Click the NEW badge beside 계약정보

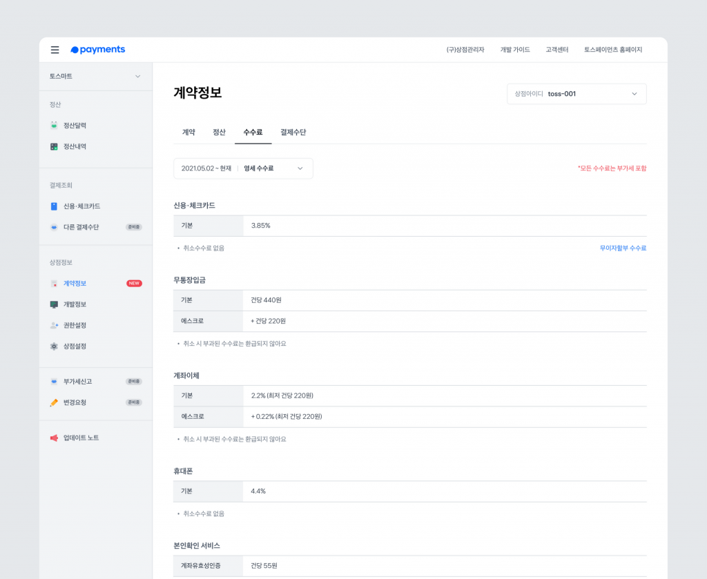[x=134, y=284]
